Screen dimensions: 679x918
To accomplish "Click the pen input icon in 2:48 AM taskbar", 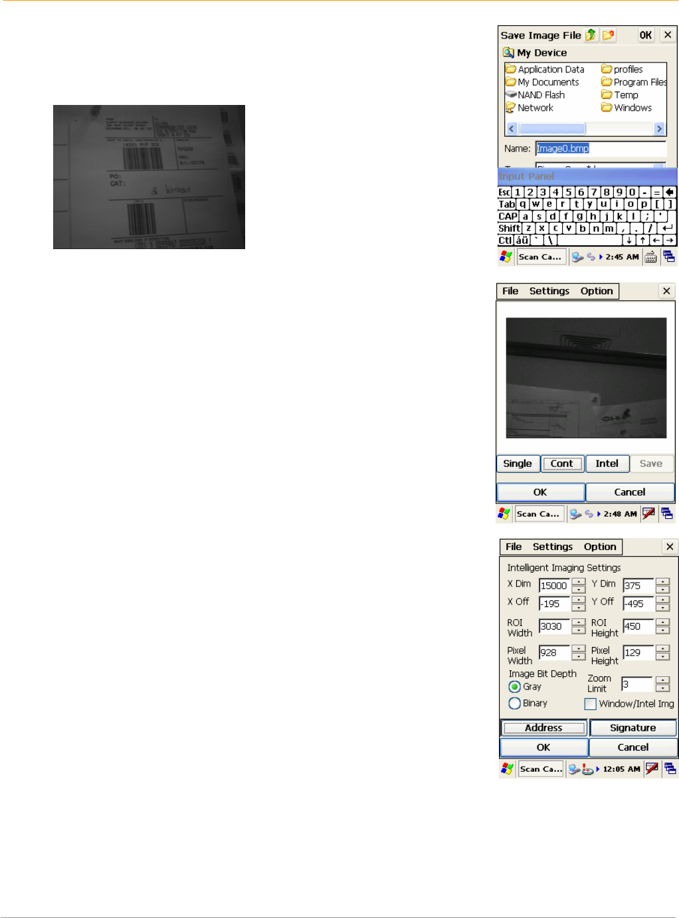I will [x=649, y=513].
